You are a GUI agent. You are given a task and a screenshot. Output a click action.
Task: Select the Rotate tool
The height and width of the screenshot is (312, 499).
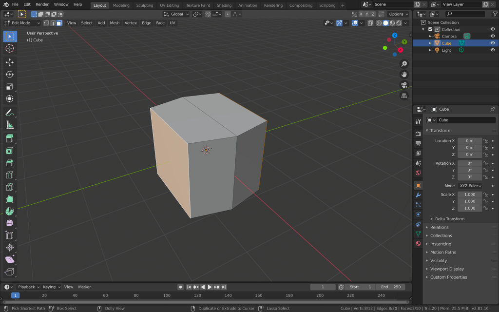[x=9, y=74]
